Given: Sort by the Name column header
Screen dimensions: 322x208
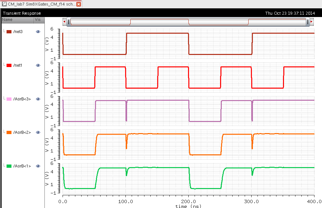Looking at the screenshot, I should point(18,20).
